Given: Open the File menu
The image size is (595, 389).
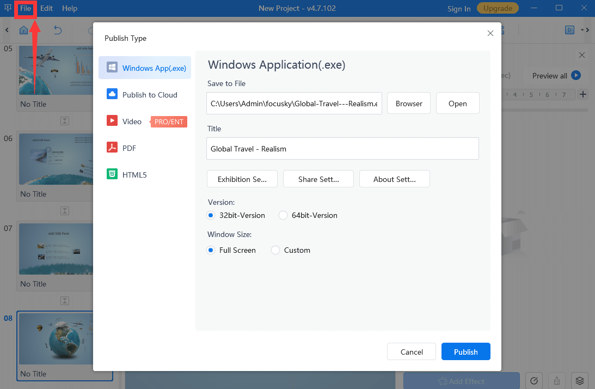Looking at the screenshot, I should click(x=26, y=8).
